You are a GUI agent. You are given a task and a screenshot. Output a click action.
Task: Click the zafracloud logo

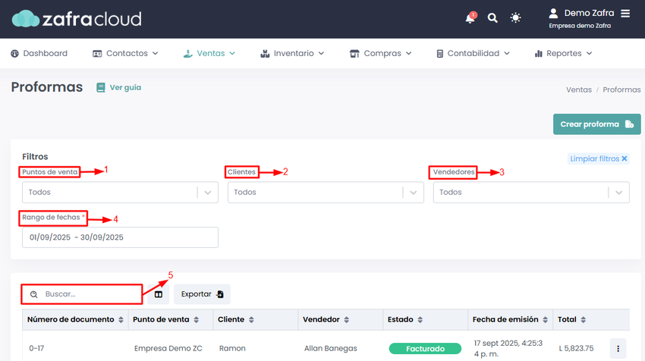click(x=77, y=19)
